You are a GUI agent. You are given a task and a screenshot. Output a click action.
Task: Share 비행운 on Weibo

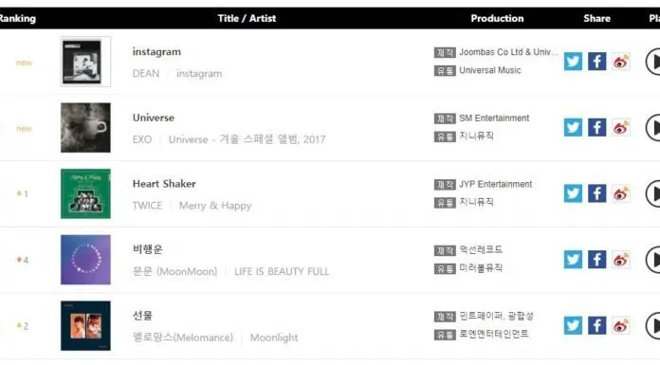621,260
